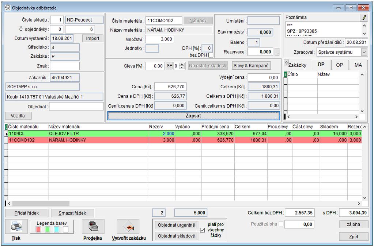This screenshot has width=374, height=247.
Task: Click Vytvořit zakázku handshake icon
Action: (129, 227)
